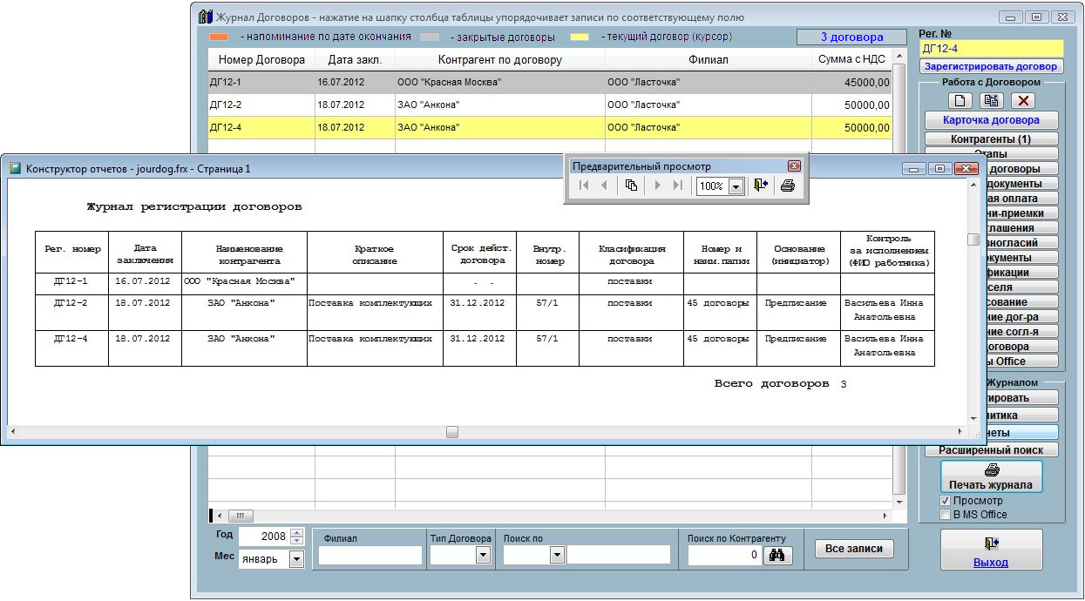The width and height of the screenshot is (1085, 601).
Task: Click inside the Филиал filter input field
Action: (x=370, y=555)
